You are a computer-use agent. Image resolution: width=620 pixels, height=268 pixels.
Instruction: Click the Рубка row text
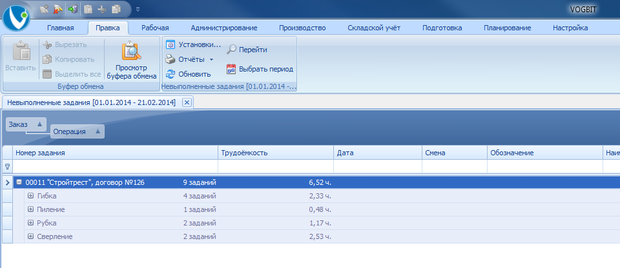(x=46, y=223)
